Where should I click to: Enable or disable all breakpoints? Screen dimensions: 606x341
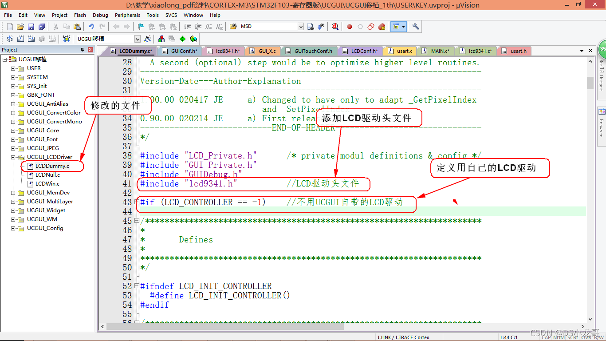coord(371,27)
